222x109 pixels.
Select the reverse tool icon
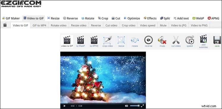149,41
